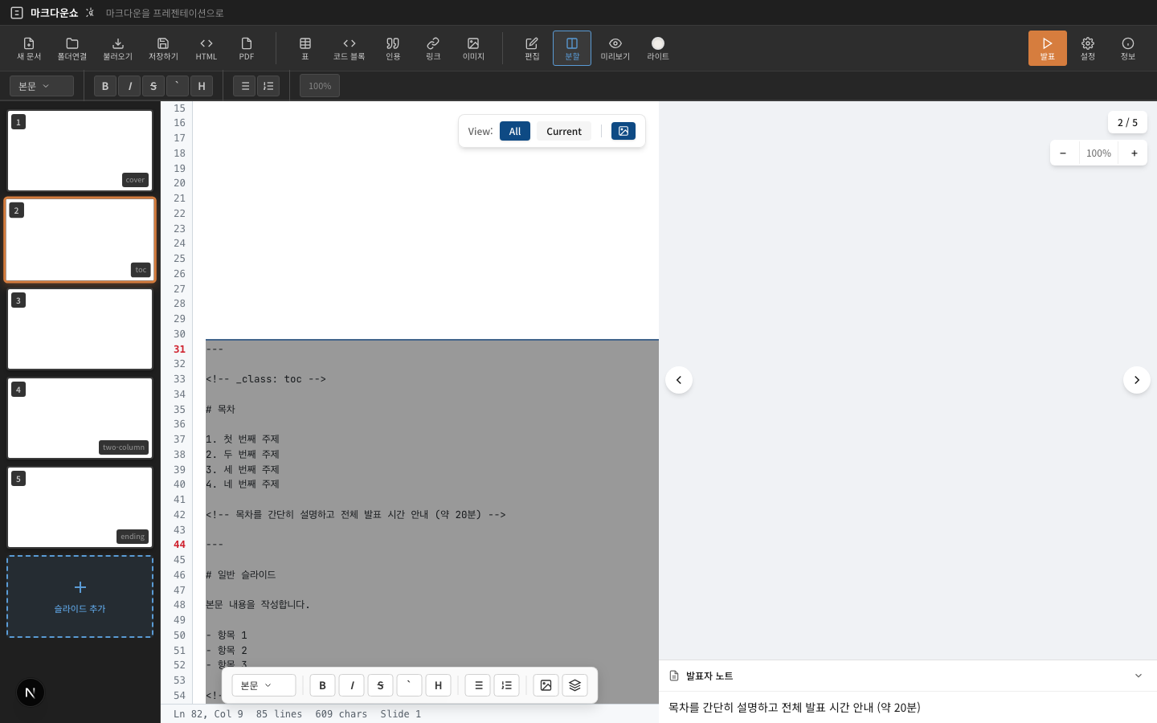Start presentation with 발표 button
Image resolution: width=1157 pixels, height=723 pixels.
pyautogui.click(x=1047, y=48)
